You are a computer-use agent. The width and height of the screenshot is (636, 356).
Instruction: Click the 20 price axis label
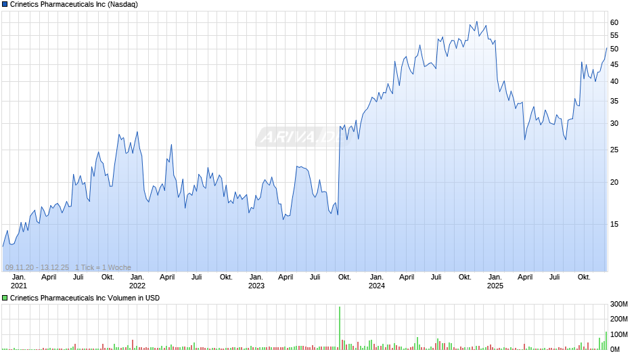pos(614,182)
